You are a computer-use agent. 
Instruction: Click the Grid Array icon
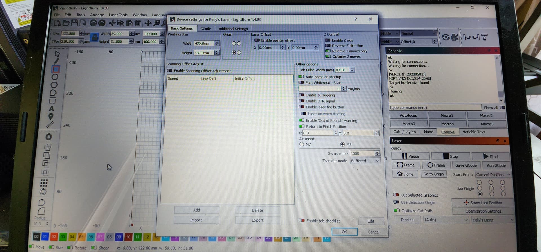point(44,183)
